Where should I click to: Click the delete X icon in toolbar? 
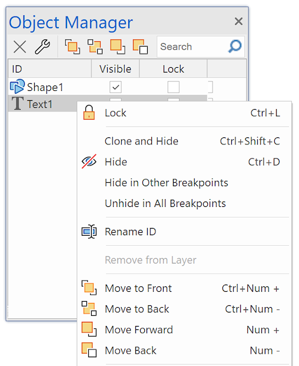[x=20, y=47]
